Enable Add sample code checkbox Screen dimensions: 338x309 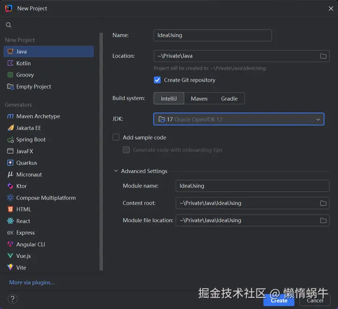[116, 137]
